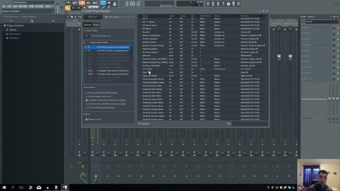
Task: Open the OPTIONS menu
Action: point(39,6)
